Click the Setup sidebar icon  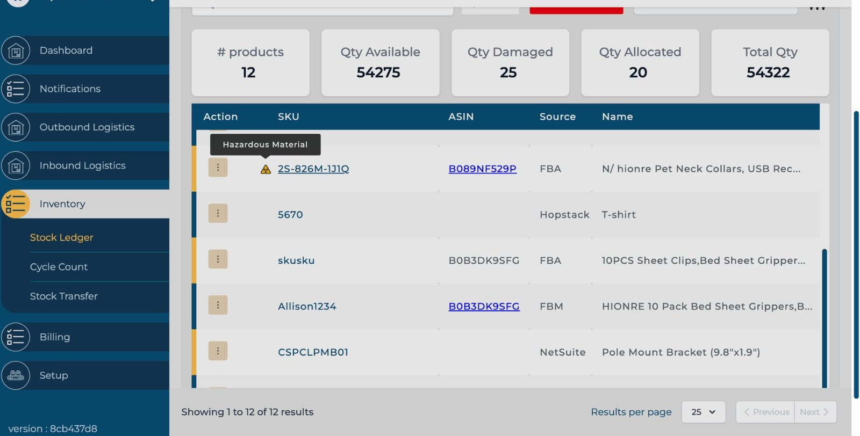pyautogui.click(x=16, y=375)
